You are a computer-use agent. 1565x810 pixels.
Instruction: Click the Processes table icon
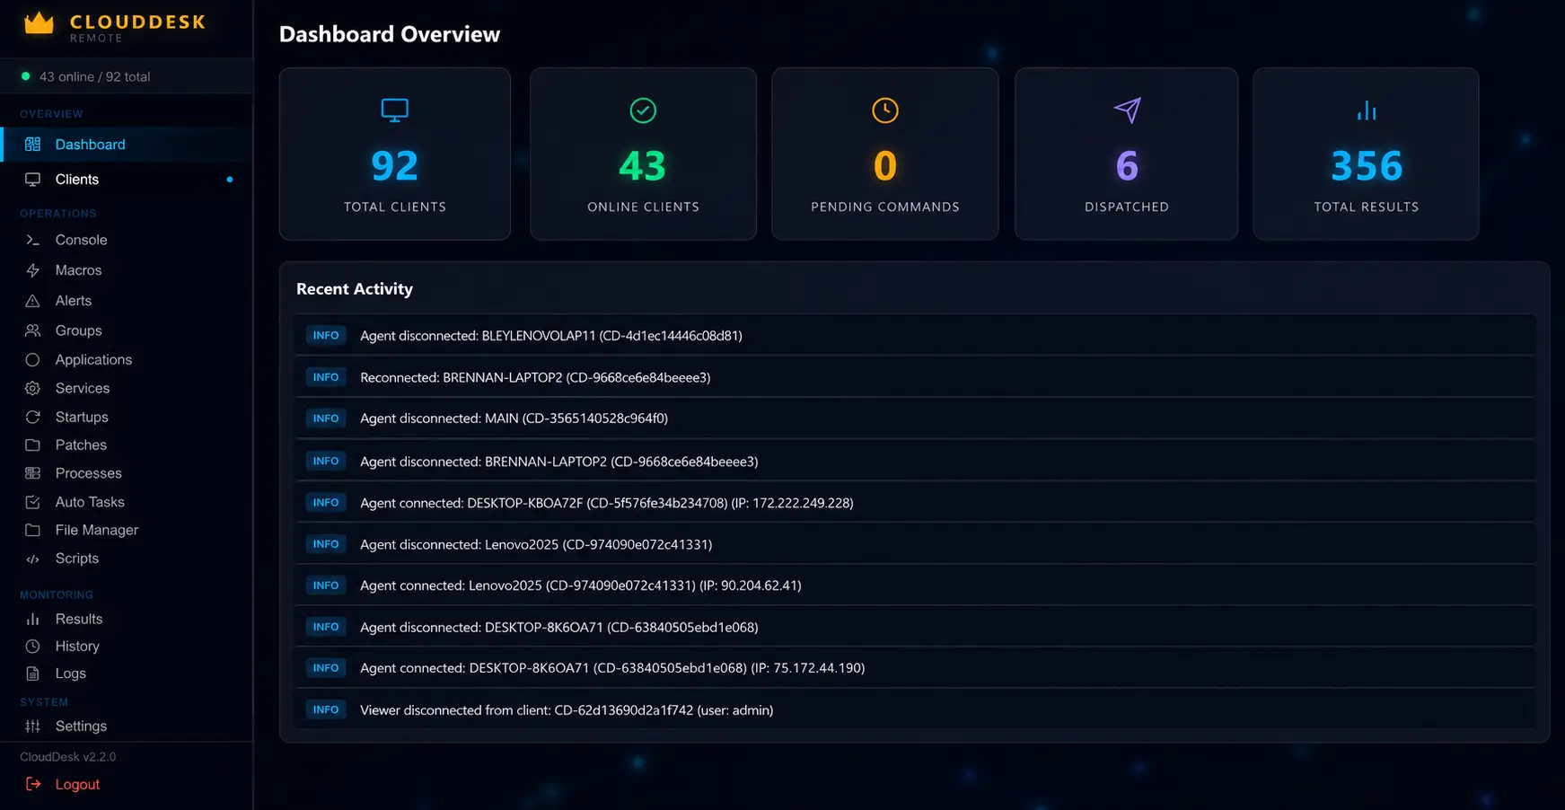[x=33, y=473]
